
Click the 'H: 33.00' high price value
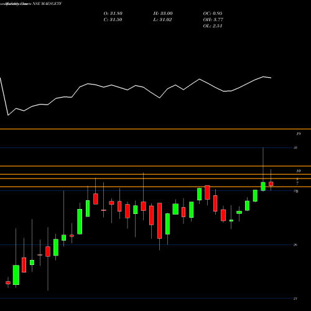tap(163, 14)
